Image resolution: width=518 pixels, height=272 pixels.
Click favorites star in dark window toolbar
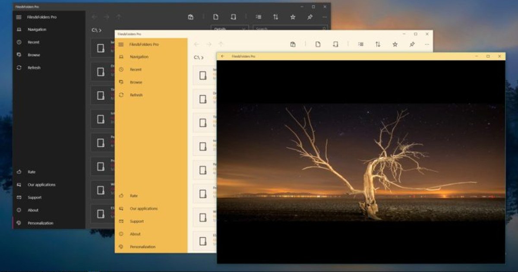coord(293,17)
